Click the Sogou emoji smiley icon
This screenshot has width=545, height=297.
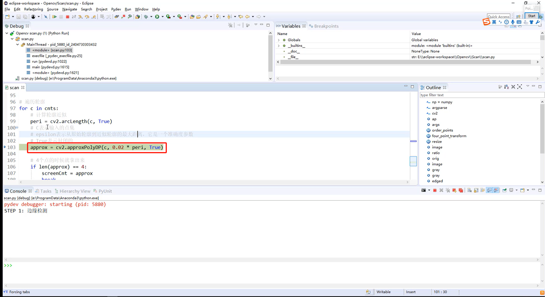click(x=506, y=22)
